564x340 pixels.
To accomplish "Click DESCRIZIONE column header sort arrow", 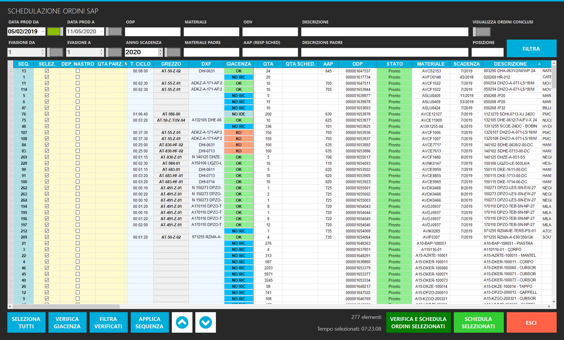I will click(539, 64).
